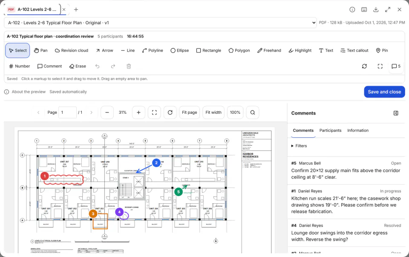Undo the last markup action

(x=97, y=66)
